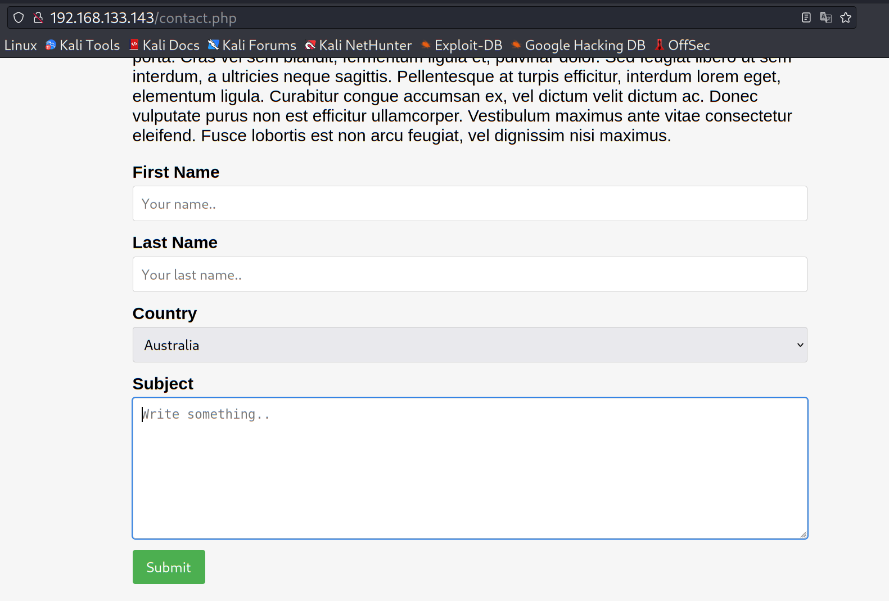Click the Google Hacking DB favicon

517,45
